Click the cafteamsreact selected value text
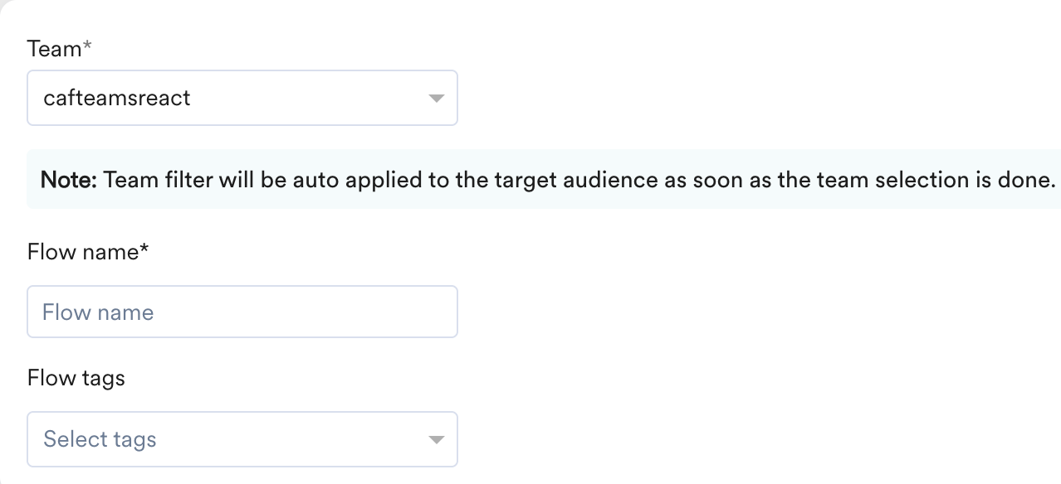The width and height of the screenshot is (1061, 484). click(117, 98)
